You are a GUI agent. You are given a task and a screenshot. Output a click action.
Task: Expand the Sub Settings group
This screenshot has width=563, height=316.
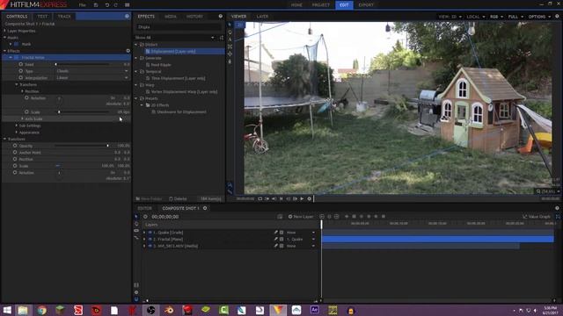click(x=17, y=126)
